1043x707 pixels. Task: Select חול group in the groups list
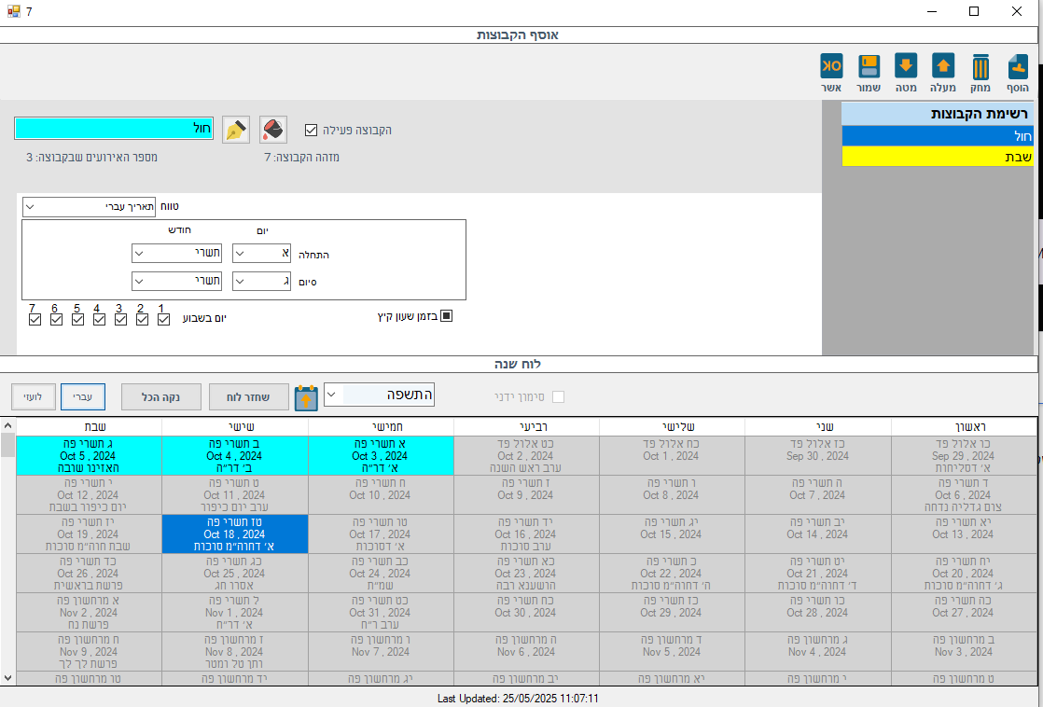939,136
